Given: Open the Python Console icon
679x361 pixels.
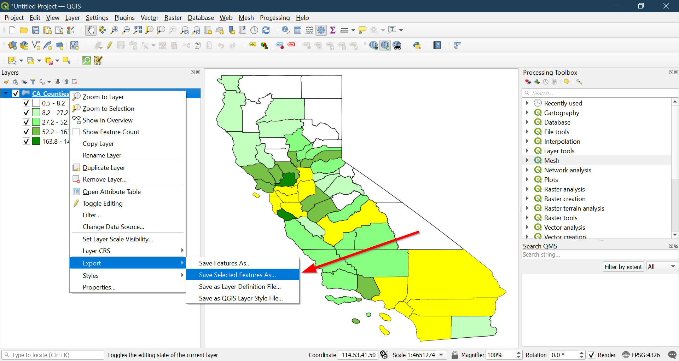Looking at the screenshot, I should coord(417,45).
